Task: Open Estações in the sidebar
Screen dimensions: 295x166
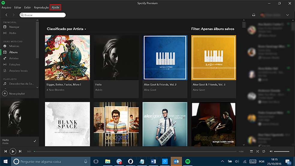Action: point(14,65)
